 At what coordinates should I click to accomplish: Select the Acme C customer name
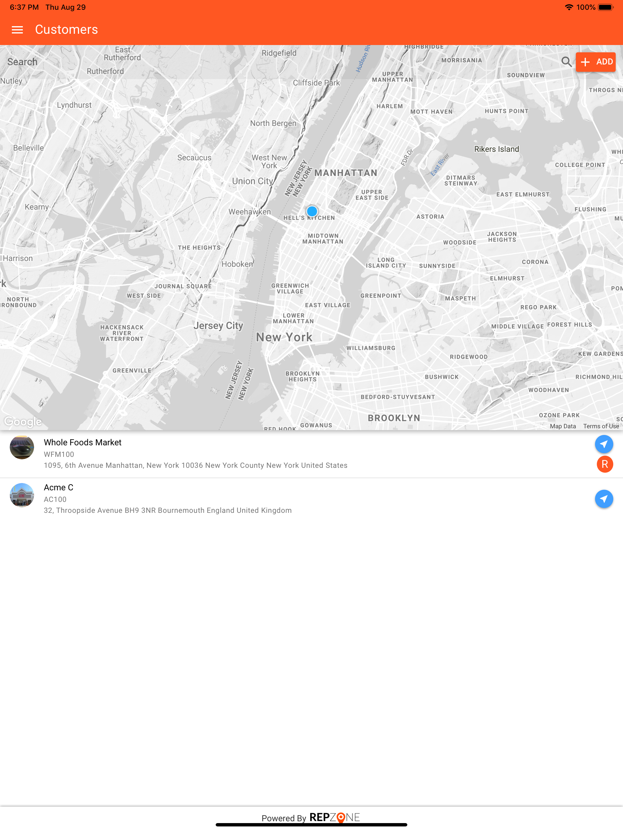pos(59,488)
